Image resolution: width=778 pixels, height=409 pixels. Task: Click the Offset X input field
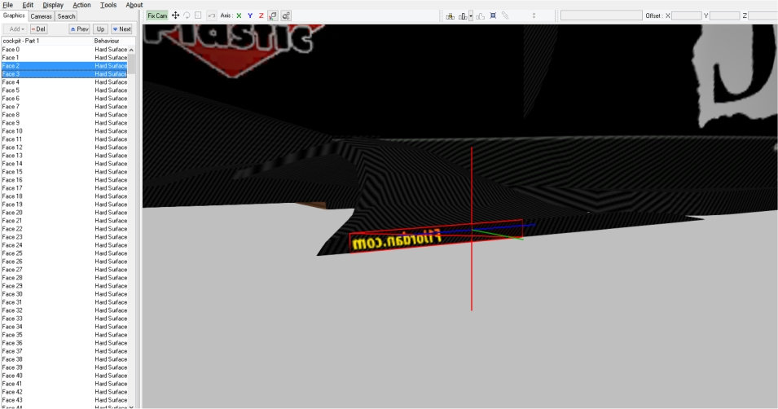687,15
